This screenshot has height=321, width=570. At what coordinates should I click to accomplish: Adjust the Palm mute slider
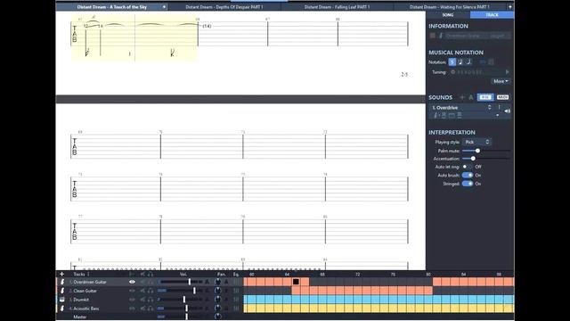[486, 151]
